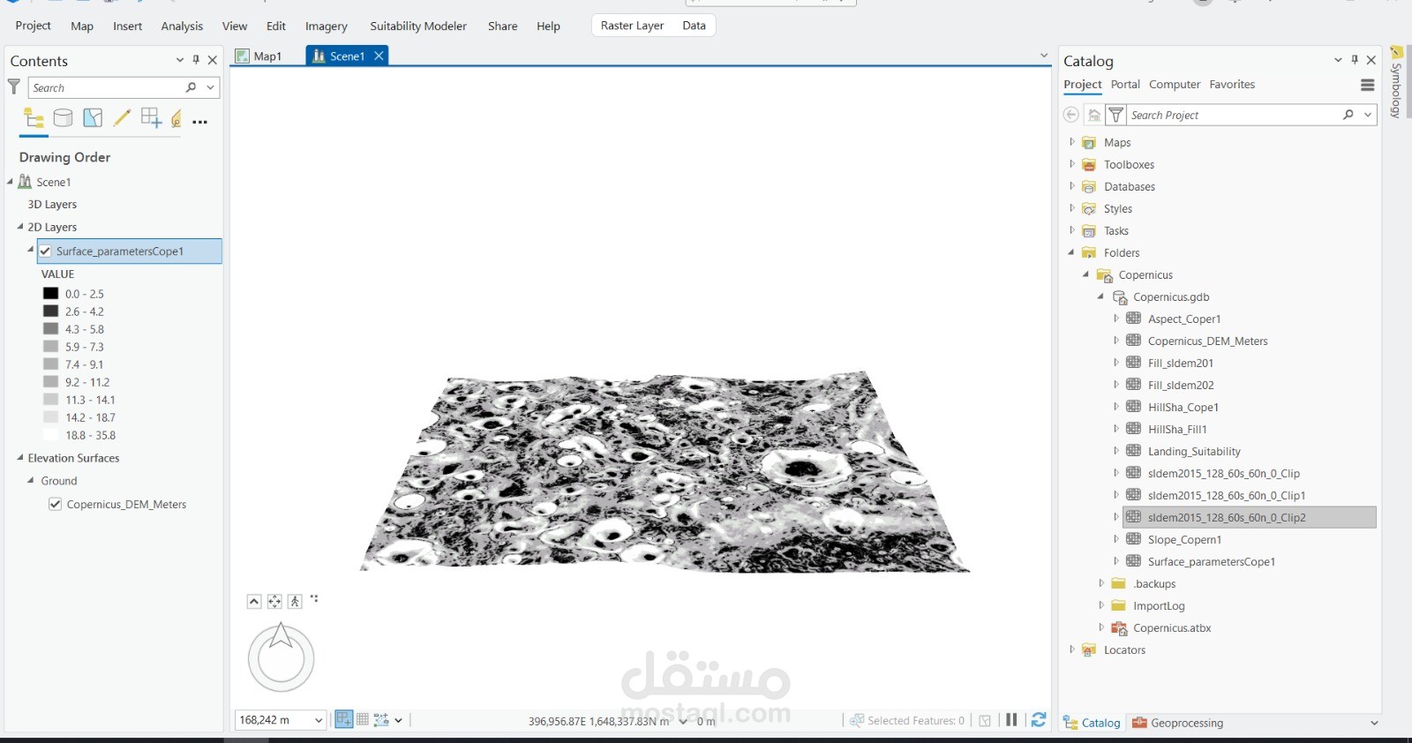Show full navigator control chevron
This screenshot has width=1412, height=743.
point(254,601)
